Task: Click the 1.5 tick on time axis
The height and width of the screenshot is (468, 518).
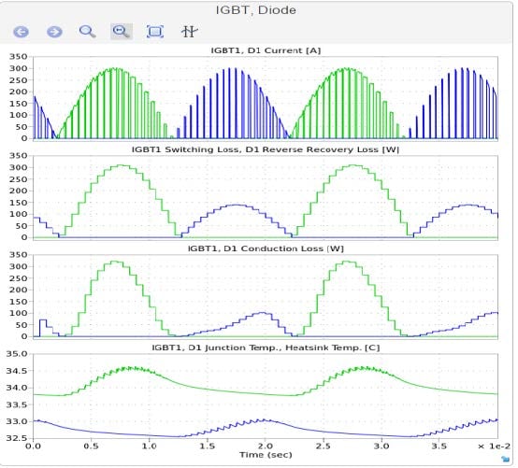Action: tap(208, 447)
